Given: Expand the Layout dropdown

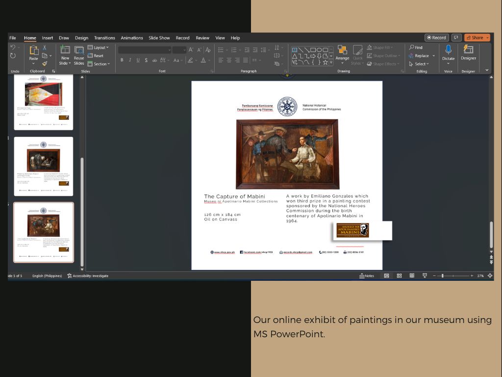Looking at the screenshot, I should click(x=99, y=48).
